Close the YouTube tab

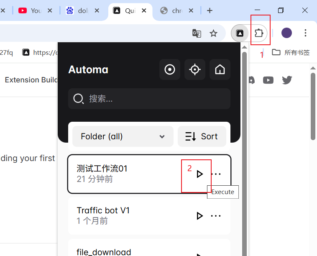(x=50, y=10)
